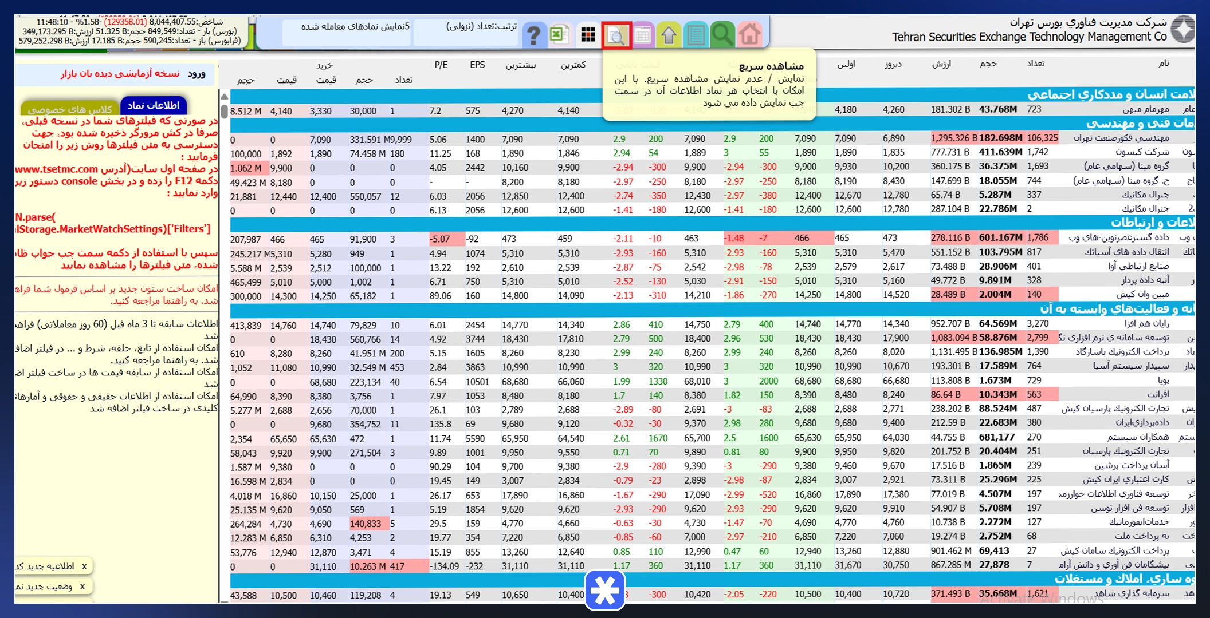The height and width of the screenshot is (618, 1210).
Task: Click the market index summary box
Action: point(131,31)
